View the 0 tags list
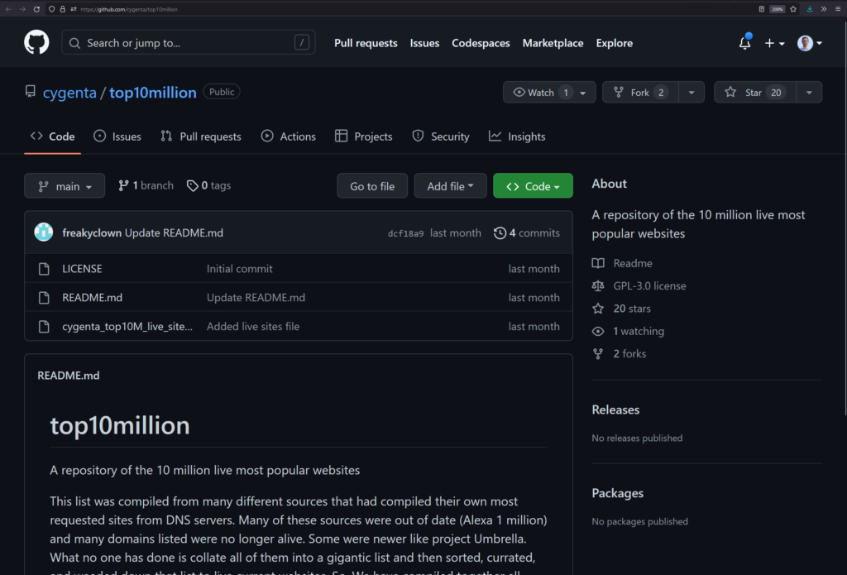Screen dimensions: 847x575 [x=208, y=185]
